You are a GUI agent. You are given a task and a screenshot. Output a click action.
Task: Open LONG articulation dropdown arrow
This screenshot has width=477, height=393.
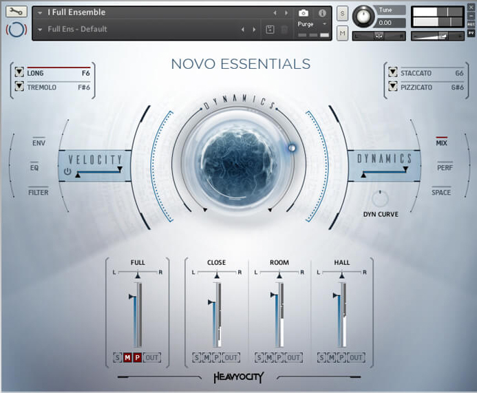click(x=19, y=72)
